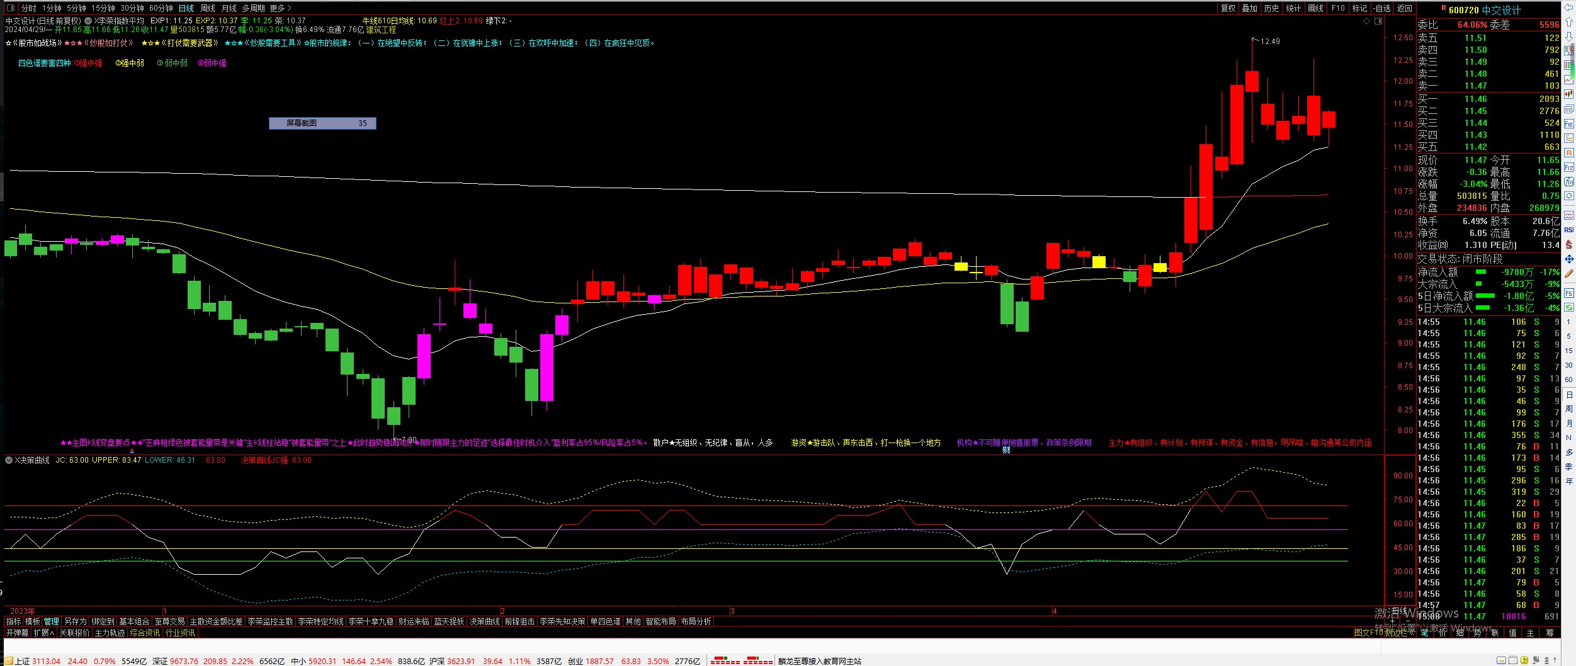The width and height of the screenshot is (1576, 666).
Task: Expand the 更多 period dropdown
Action: coord(281,8)
